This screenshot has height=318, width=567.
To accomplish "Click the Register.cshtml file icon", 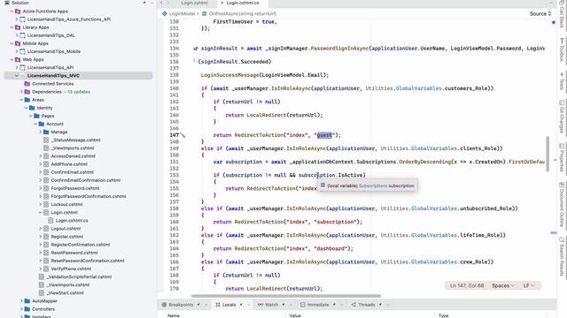I will (x=46, y=237).
